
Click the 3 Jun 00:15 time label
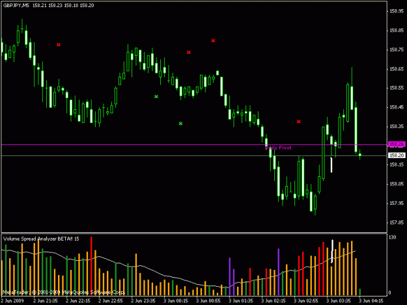coord(176,301)
